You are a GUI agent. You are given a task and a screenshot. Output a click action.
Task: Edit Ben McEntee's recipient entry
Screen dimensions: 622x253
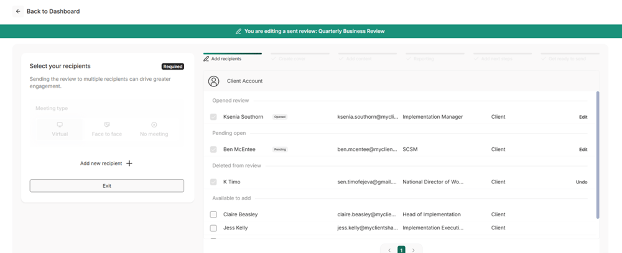click(x=583, y=149)
